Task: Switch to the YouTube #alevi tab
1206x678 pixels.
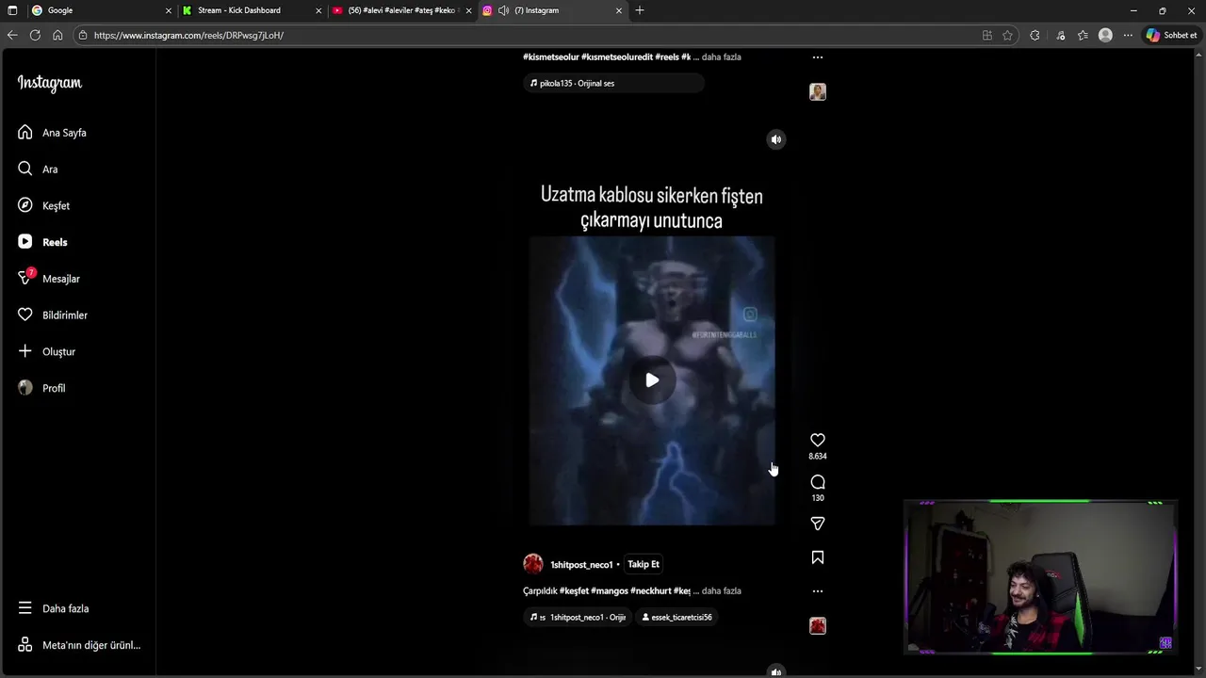Action: click(400, 10)
